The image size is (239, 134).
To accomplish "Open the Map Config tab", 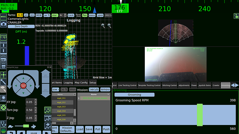I will 81,83.
